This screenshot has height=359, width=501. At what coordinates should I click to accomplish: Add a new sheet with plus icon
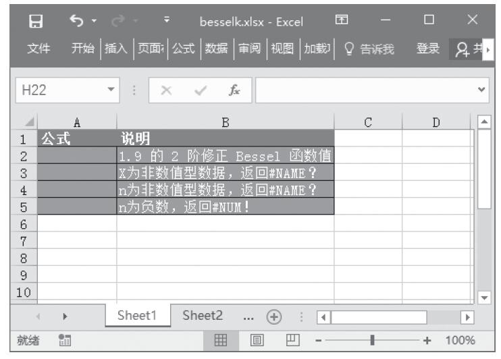275,316
